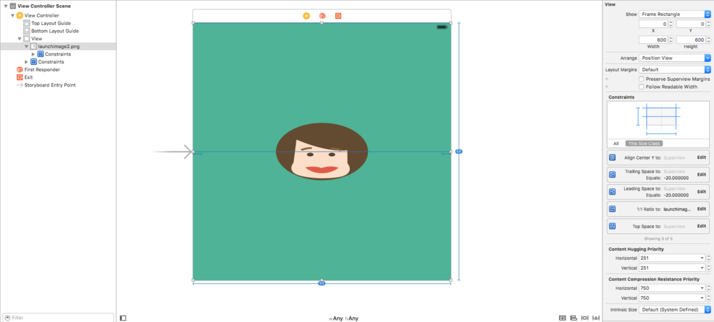Click the blue icon of the Constraints row under launchimage2.png
The height and width of the screenshot is (322, 714).
[x=40, y=54]
